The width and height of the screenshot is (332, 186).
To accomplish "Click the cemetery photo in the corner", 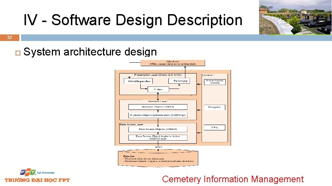I will point(295,17).
